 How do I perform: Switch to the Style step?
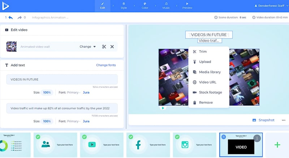(124, 6)
